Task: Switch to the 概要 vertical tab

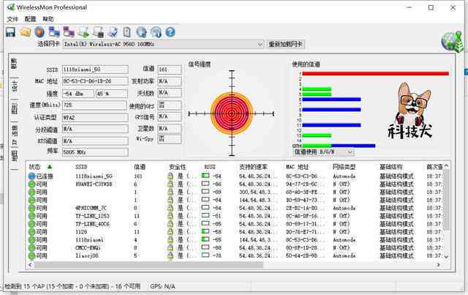Action: pyautogui.click(x=14, y=64)
